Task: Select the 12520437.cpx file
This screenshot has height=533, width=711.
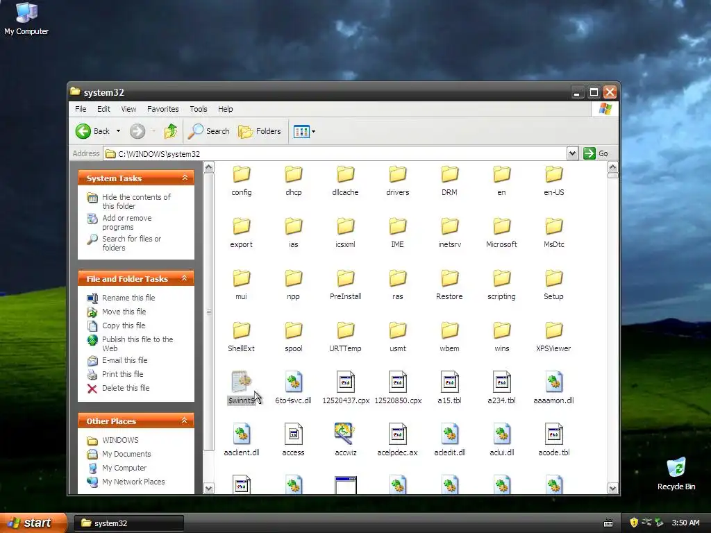Action: click(x=346, y=388)
